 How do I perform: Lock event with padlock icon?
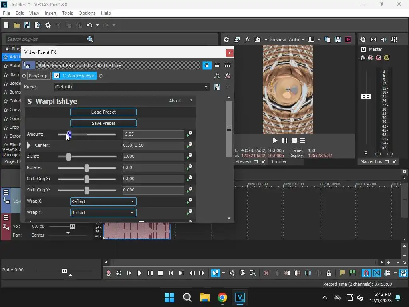(x=329, y=273)
